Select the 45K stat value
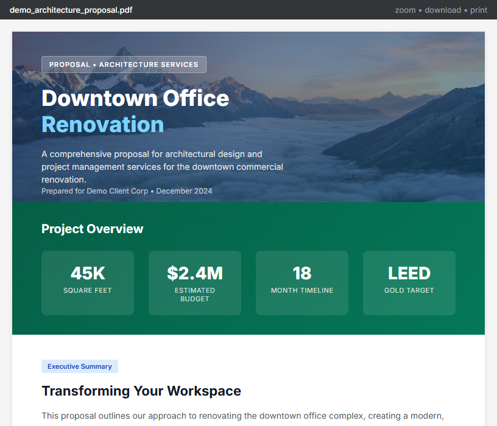The image size is (497, 426). [88, 273]
